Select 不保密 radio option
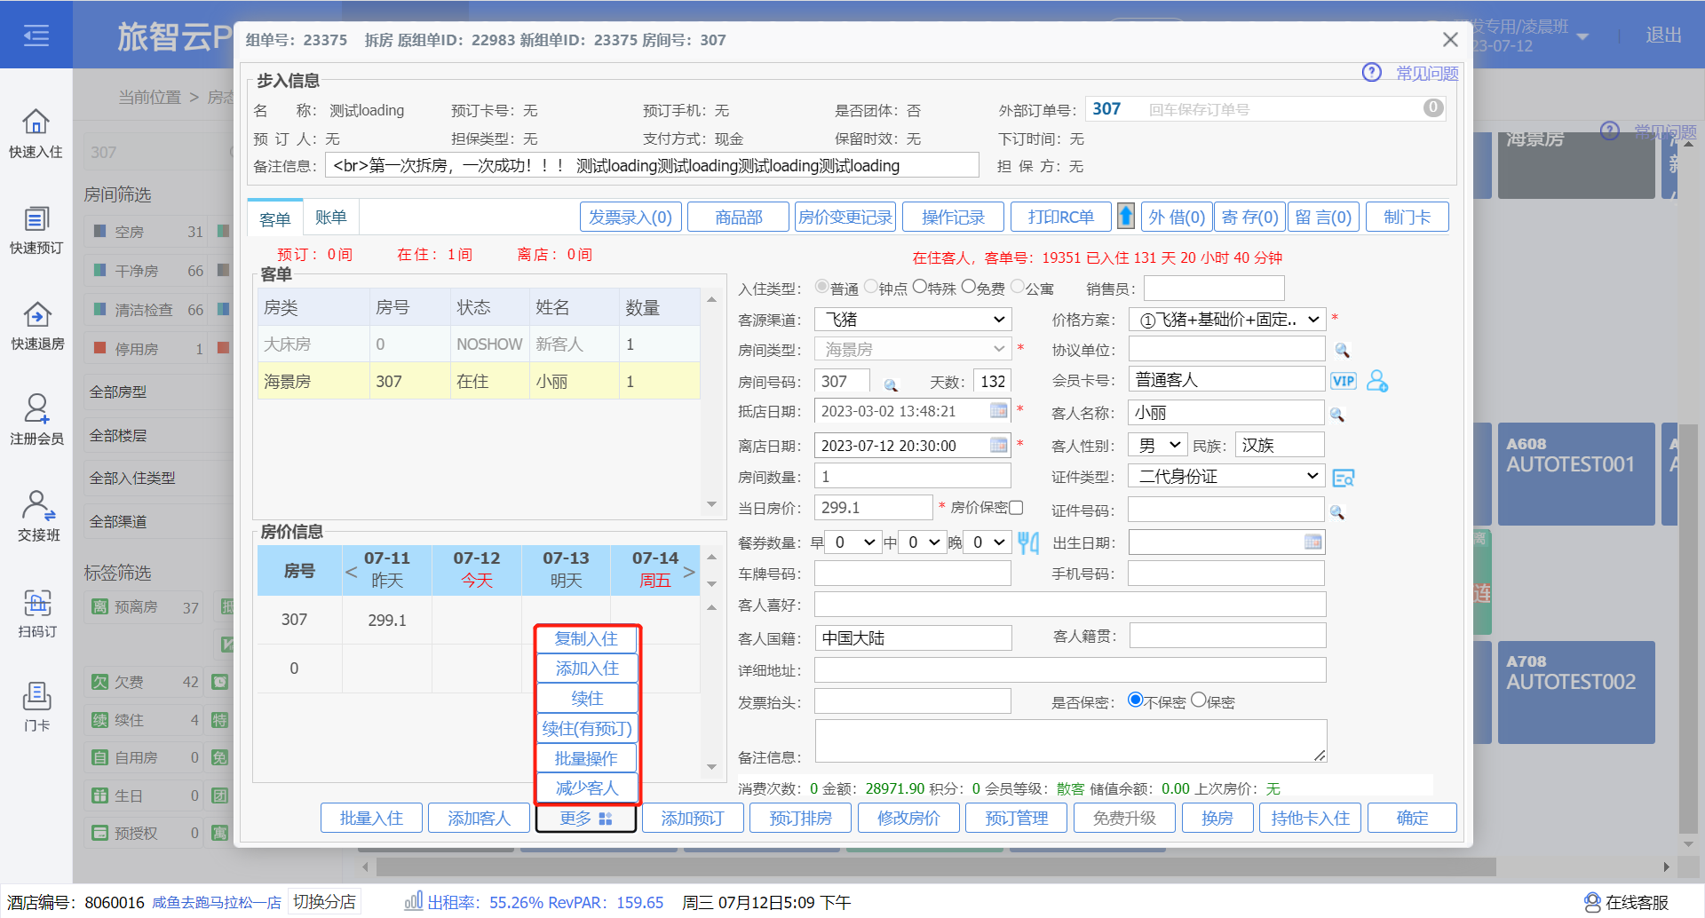 (1135, 700)
